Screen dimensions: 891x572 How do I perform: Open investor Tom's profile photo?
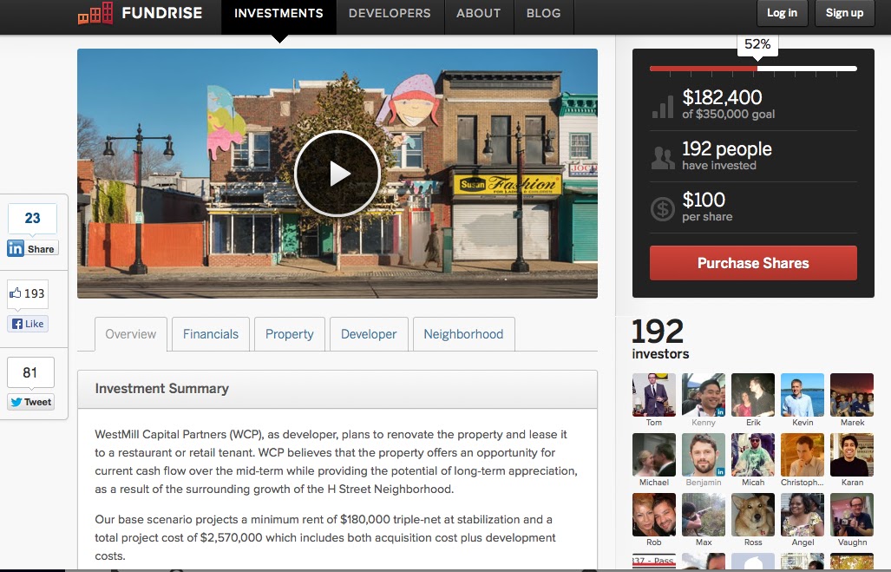[654, 395]
